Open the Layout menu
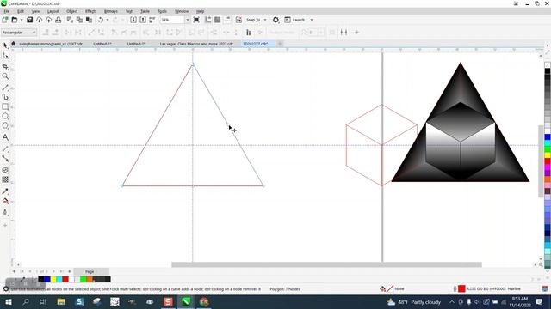This screenshot has width=551, height=309. (53, 11)
